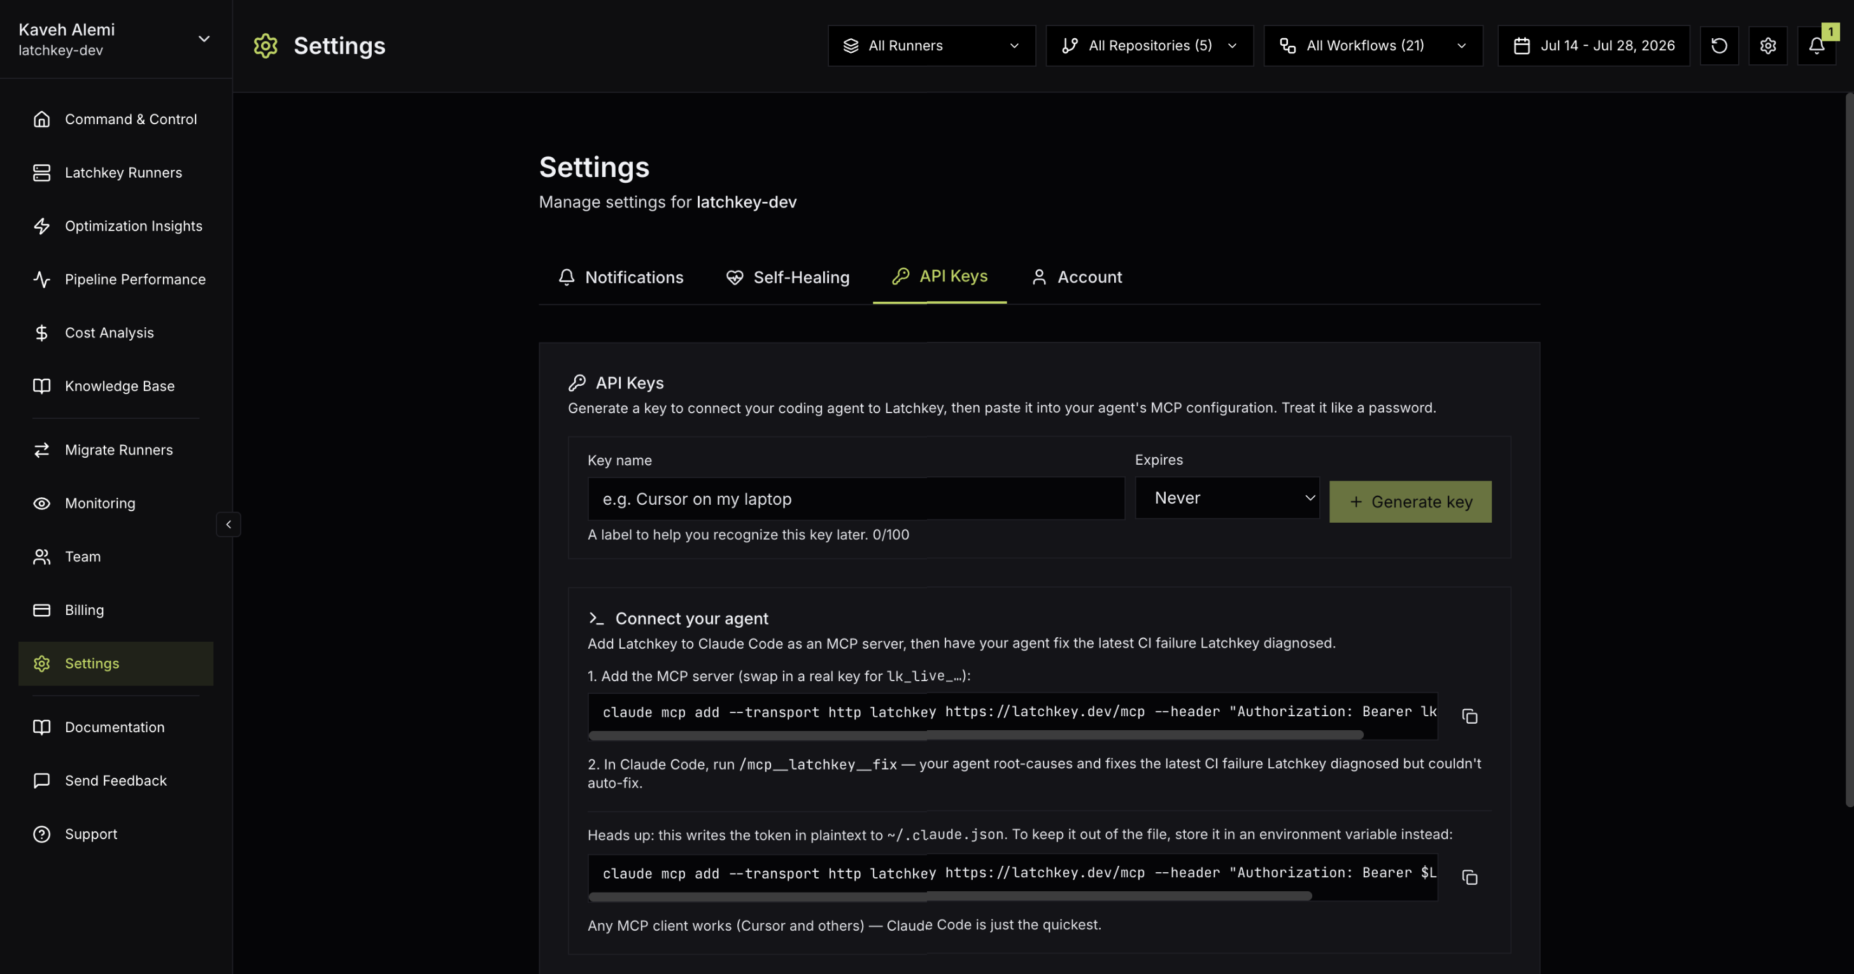The image size is (1854, 974).
Task: Click the Latchkey Runners server icon
Action: tap(42, 172)
